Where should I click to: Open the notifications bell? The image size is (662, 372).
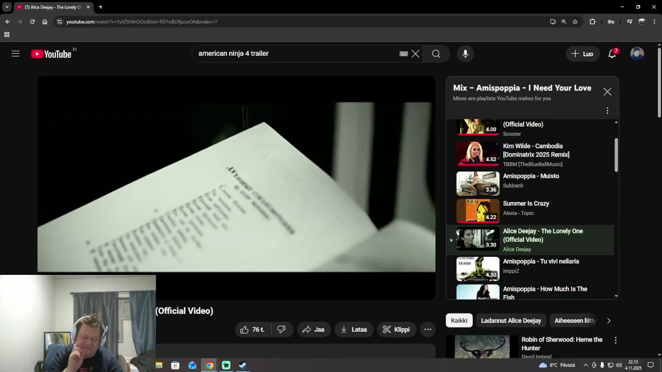[612, 54]
